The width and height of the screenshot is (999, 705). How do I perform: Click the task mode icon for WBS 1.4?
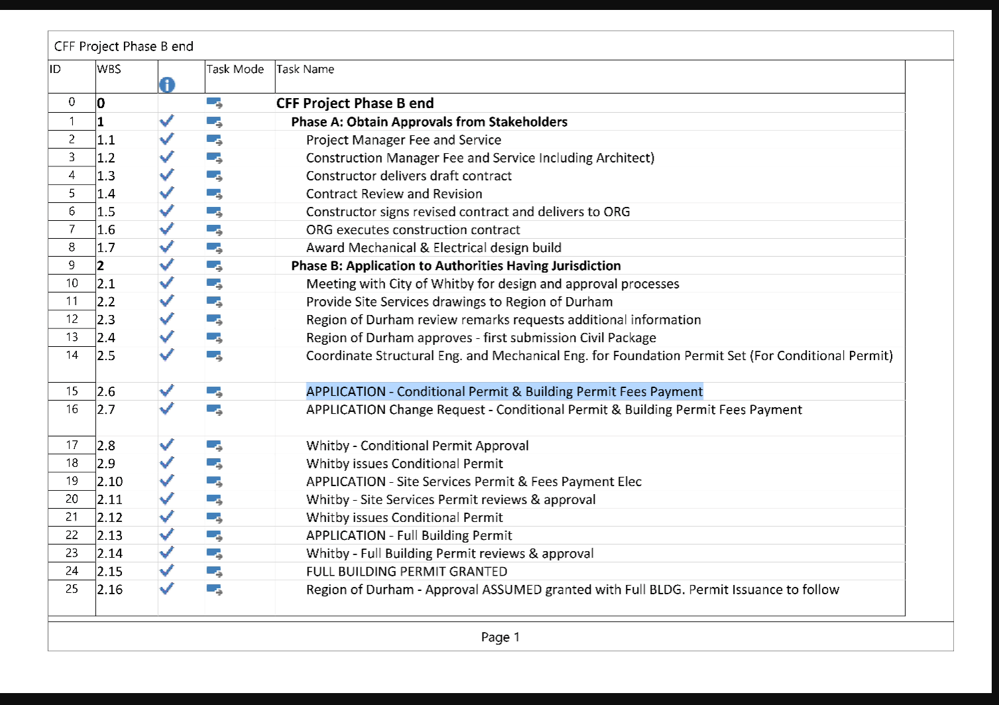click(x=214, y=194)
